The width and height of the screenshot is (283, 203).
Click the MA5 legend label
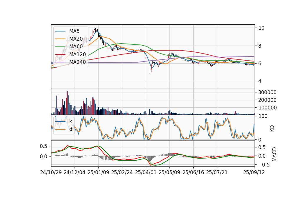[x=74, y=31]
